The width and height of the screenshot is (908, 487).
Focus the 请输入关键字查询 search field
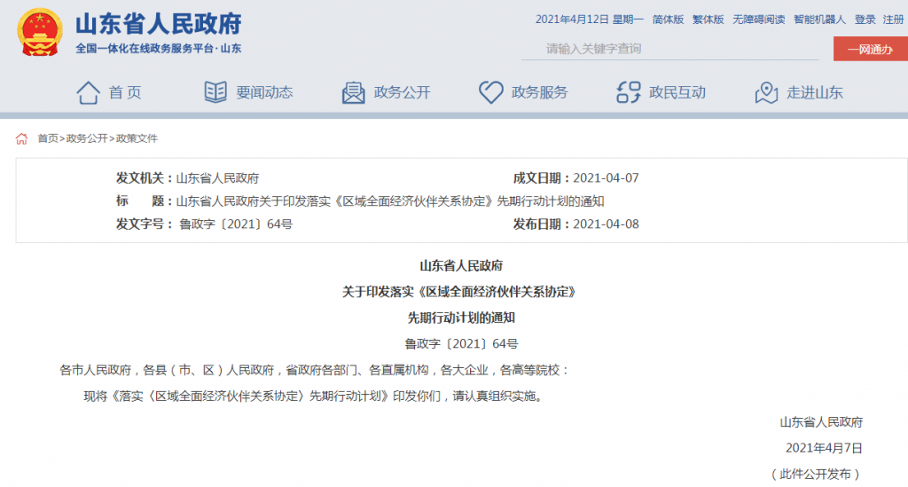coord(670,49)
